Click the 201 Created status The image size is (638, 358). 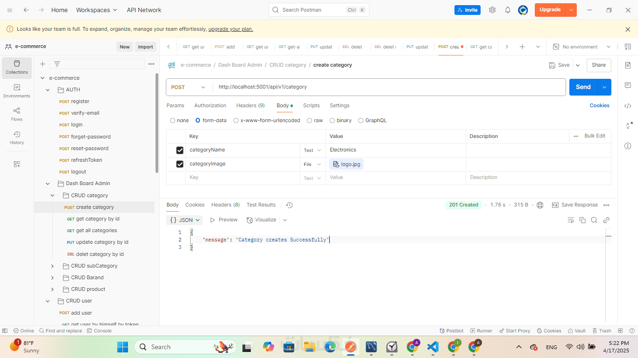[x=464, y=205]
